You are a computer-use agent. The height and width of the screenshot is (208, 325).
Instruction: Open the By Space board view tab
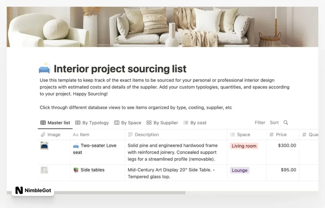pos(127,123)
